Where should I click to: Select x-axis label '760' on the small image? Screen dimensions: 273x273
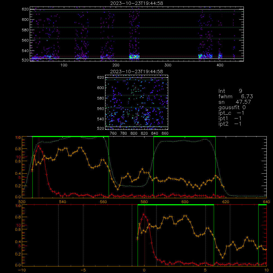point(113,133)
